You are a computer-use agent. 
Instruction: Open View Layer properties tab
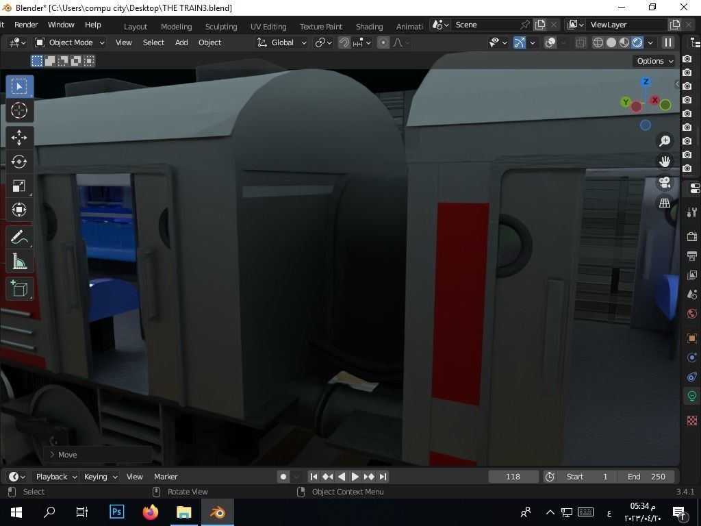click(x=692, y=275)
